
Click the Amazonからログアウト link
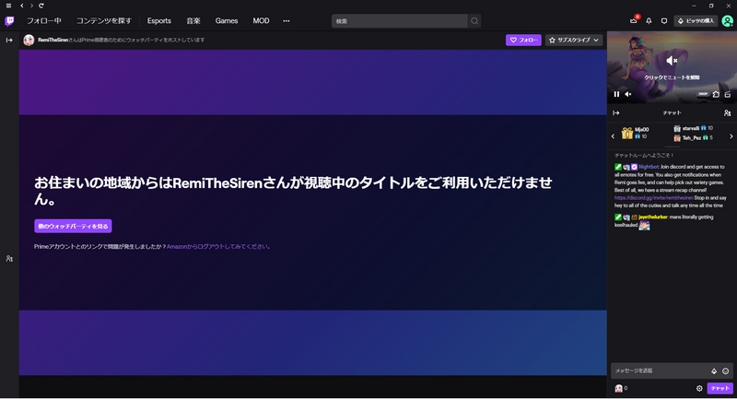pos(217,246)
